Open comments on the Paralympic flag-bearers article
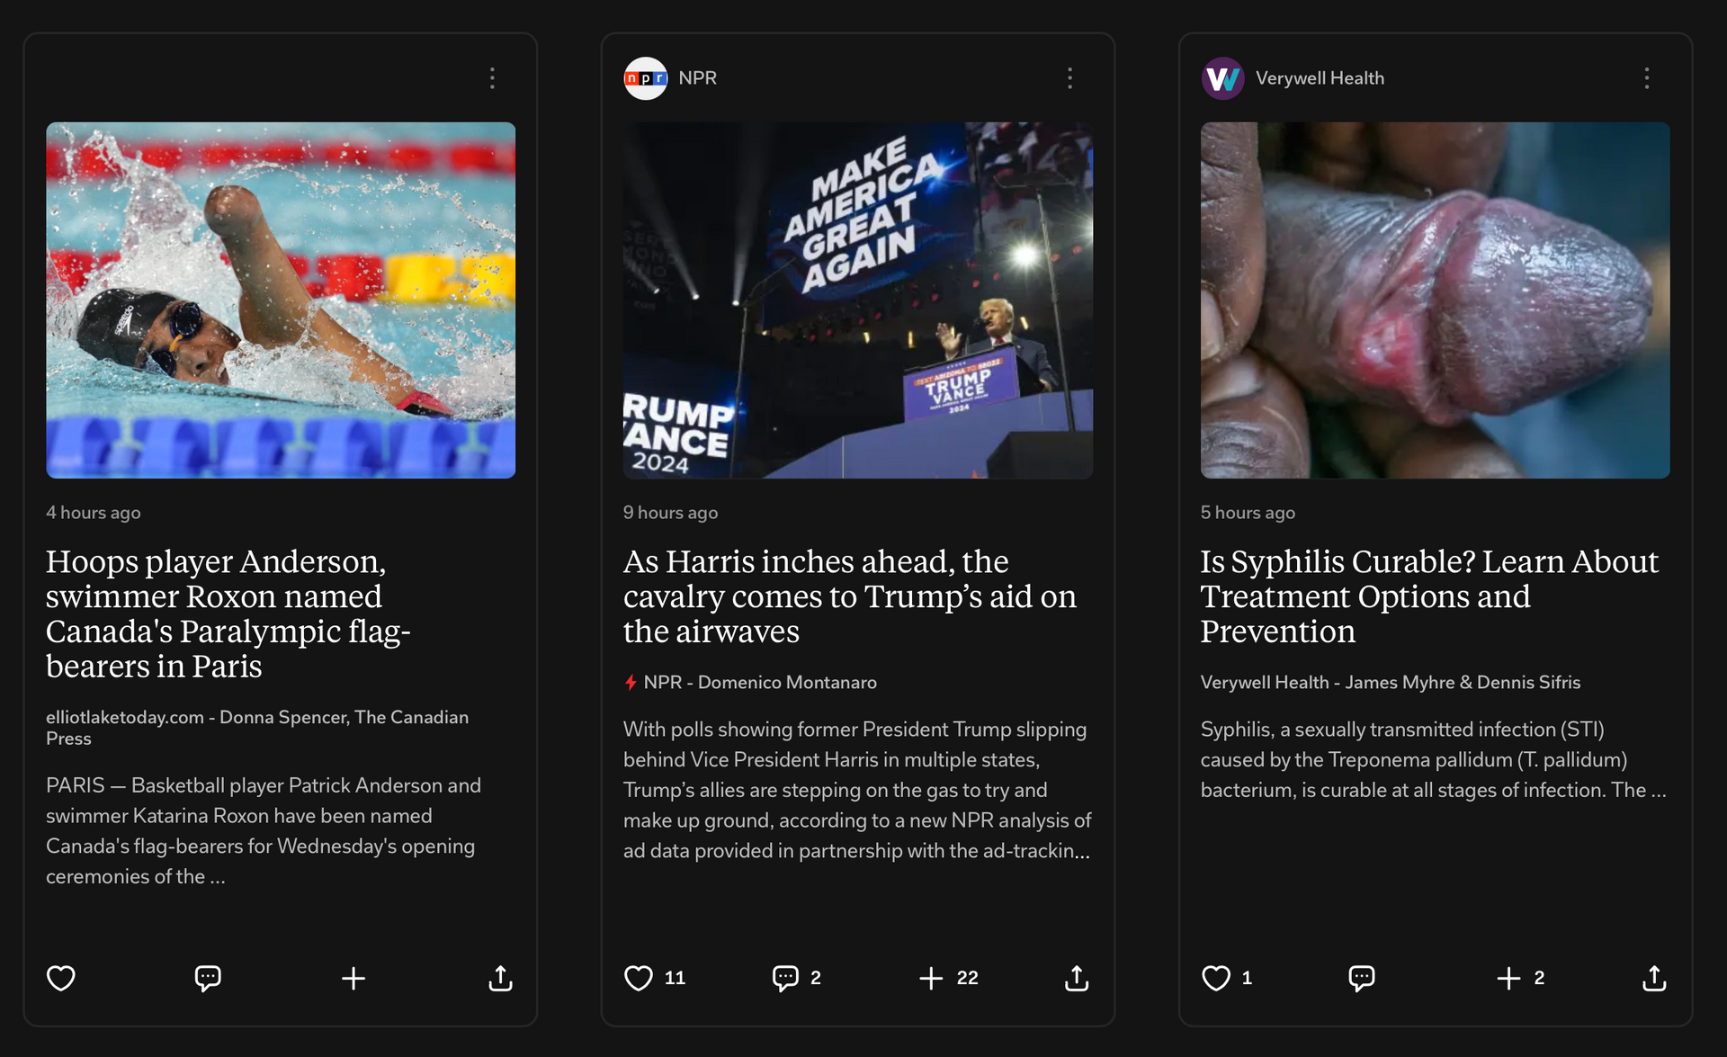 [208, 978]
